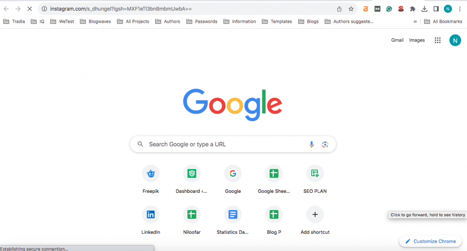
Task: Open the Downloads icon in toolbar
Action: (x=425, y=9)
